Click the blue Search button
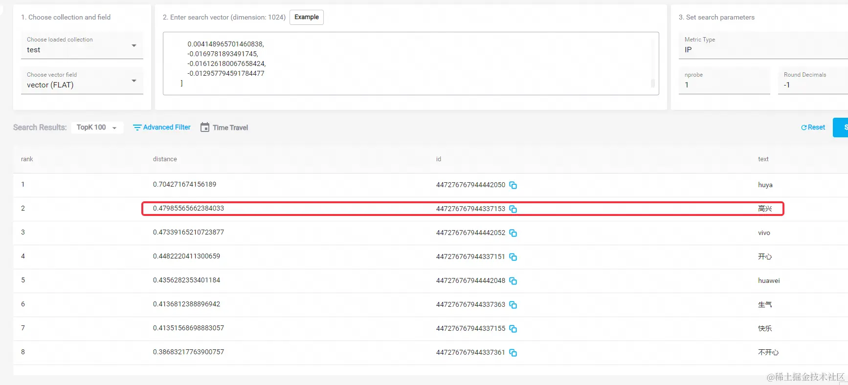Screen dimensions: 848x385 (x=841, y=128)
